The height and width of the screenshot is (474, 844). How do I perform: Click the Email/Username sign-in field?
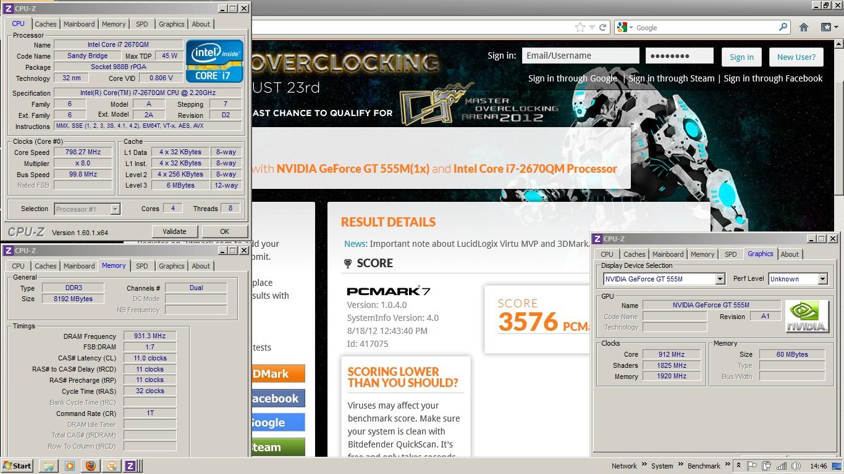(580, 56)
